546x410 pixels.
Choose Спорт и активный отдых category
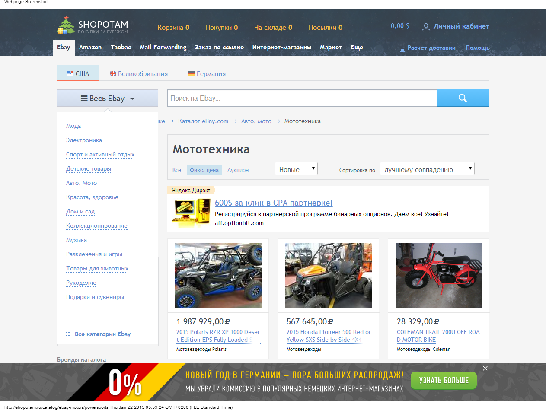point(100,155)
